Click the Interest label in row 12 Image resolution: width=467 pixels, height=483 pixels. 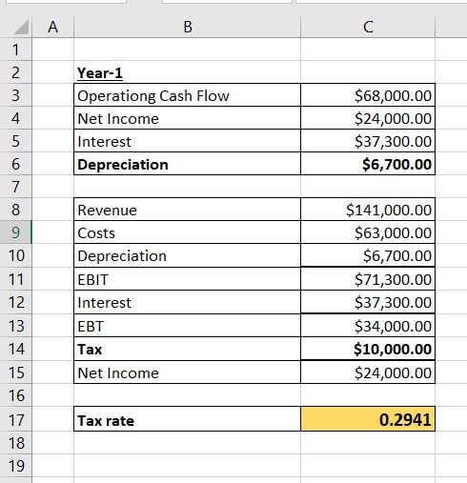pos(187,302)
